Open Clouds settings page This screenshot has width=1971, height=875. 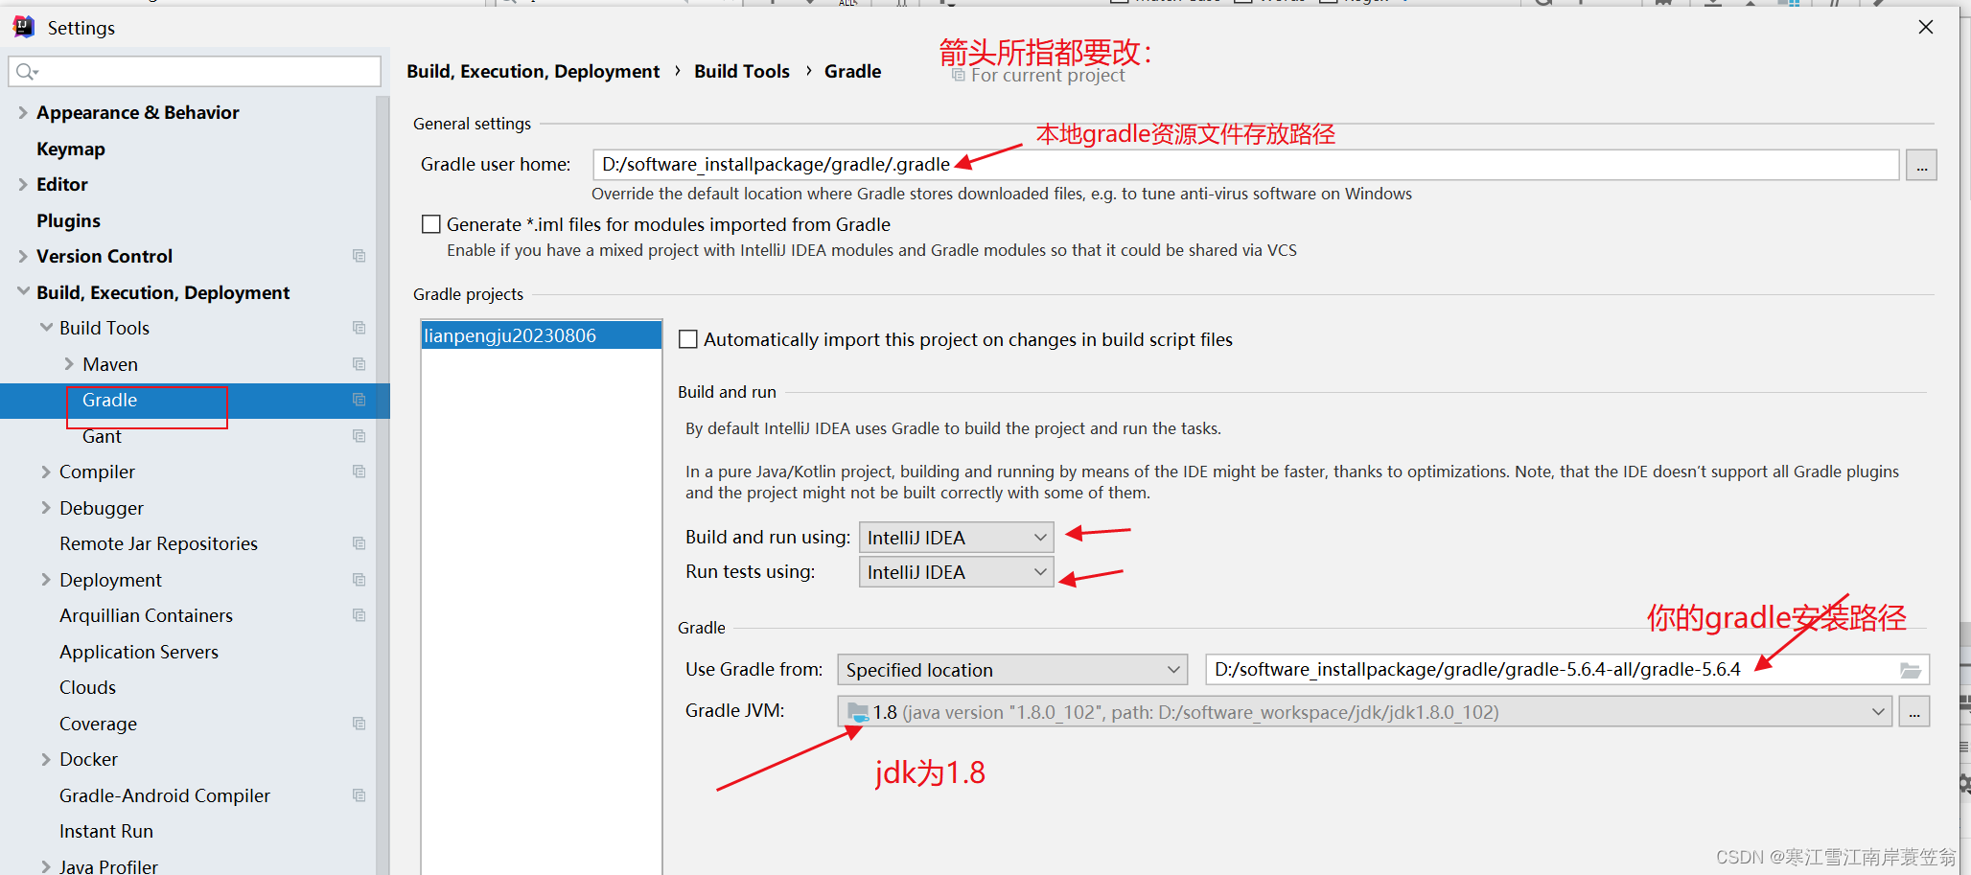coord(87,687)
